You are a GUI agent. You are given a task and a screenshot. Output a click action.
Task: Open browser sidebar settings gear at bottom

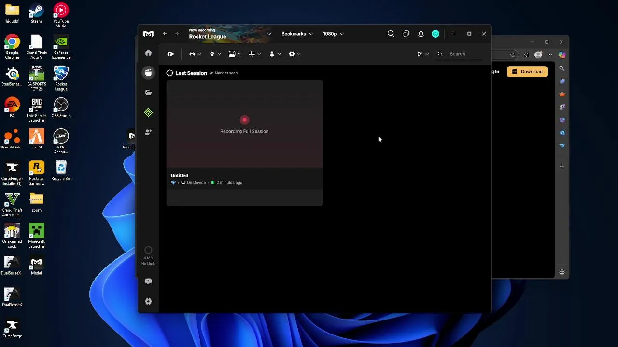click(x=562, y=272)
